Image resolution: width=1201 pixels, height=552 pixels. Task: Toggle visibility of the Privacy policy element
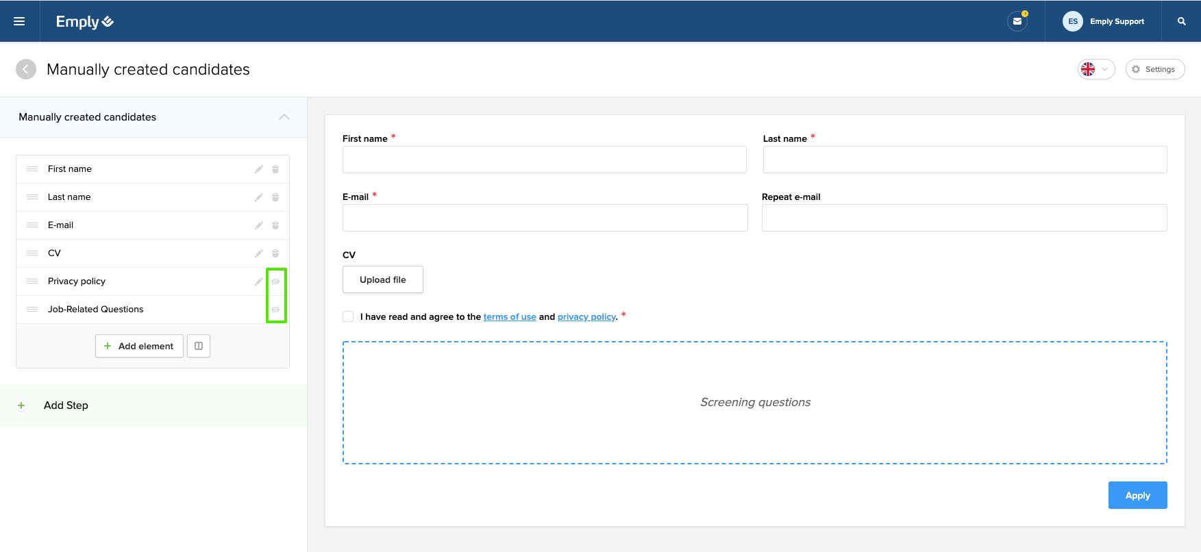pos(275,281)
